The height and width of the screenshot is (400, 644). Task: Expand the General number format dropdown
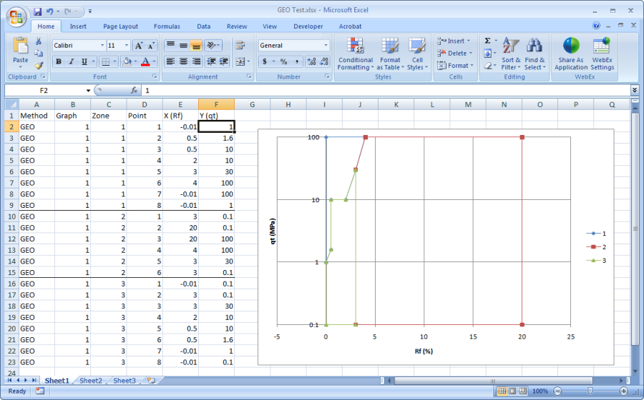point(326,45)
